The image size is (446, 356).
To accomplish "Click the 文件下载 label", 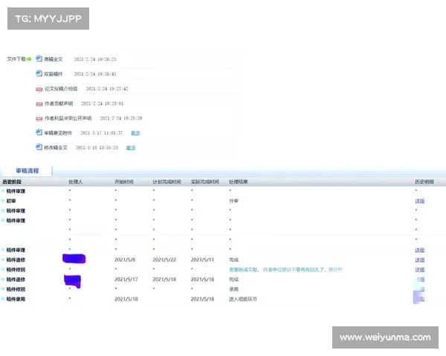I will pos(16,59).
